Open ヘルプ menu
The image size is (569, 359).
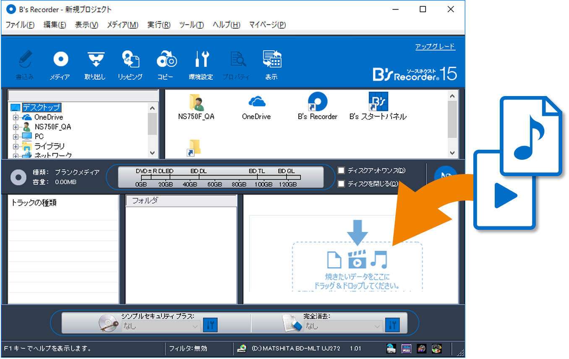pos(227,25)
